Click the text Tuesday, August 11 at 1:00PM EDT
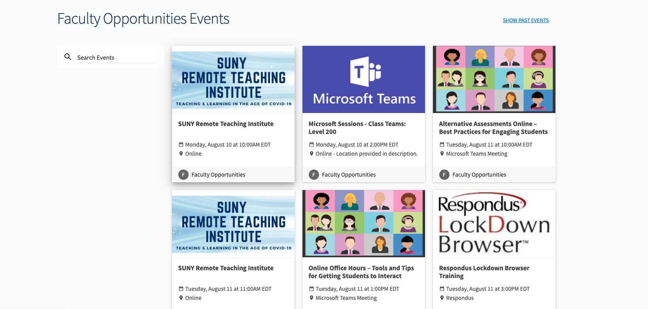 (x=357, y=289)
